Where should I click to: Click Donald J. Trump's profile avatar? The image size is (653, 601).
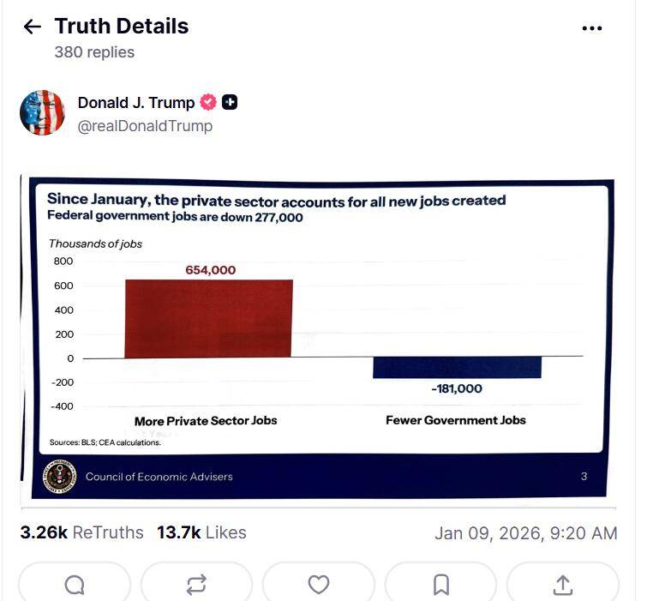[43, 112]
